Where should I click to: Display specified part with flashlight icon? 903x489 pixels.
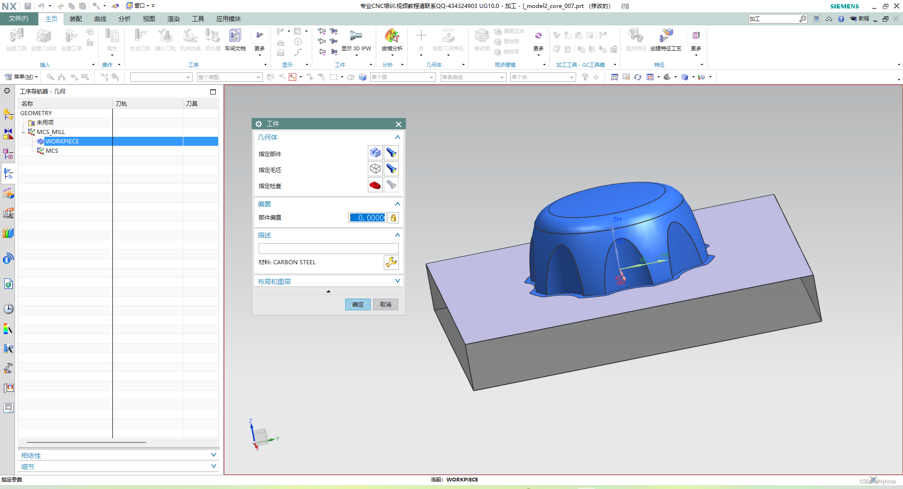coord(391,153)
